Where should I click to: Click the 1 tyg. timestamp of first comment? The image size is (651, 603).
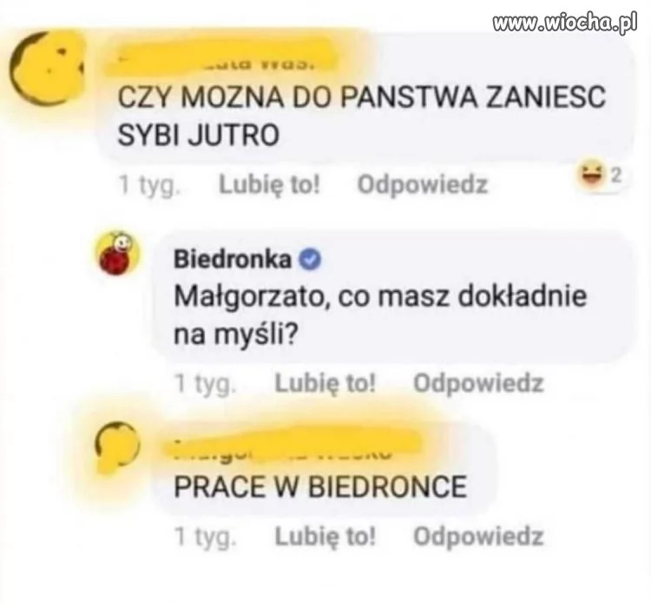149,185
